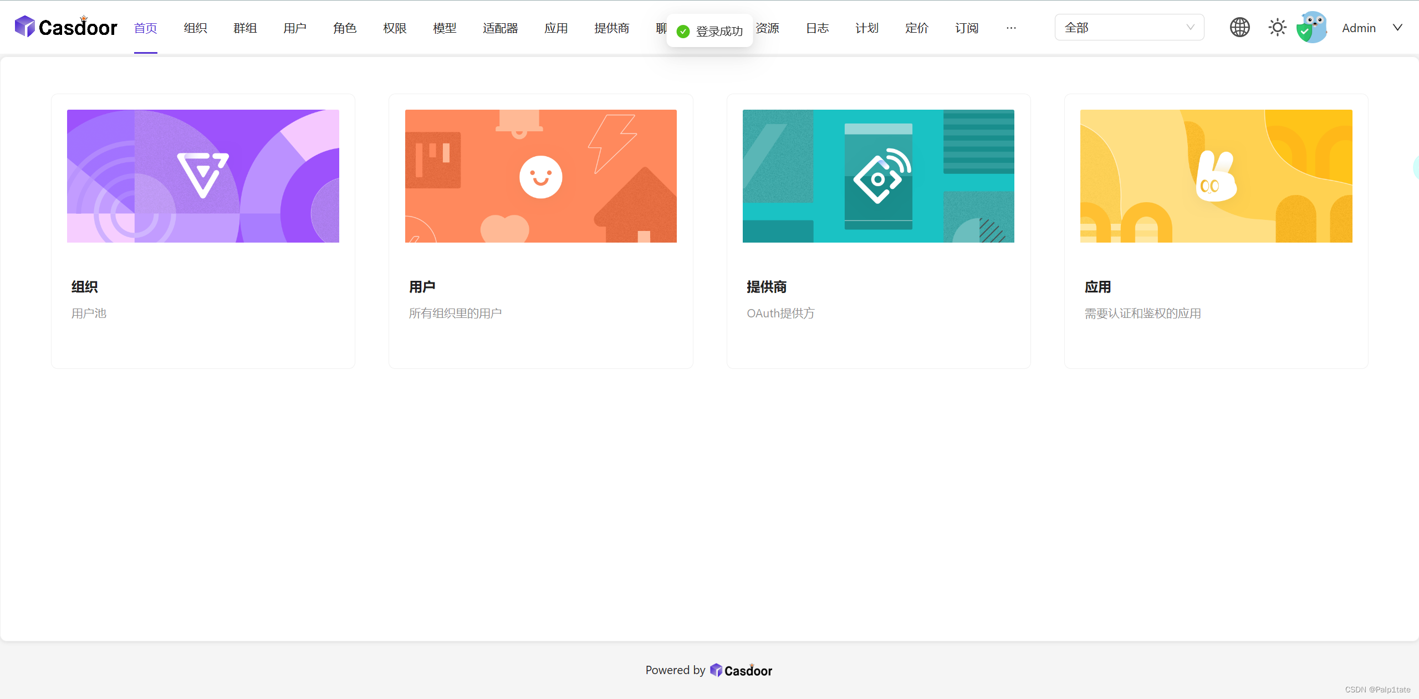Go to the 组织 nav menu item
Image resolution: width=1419 pixels, height=699 pixels.
[x=196, y=28]
